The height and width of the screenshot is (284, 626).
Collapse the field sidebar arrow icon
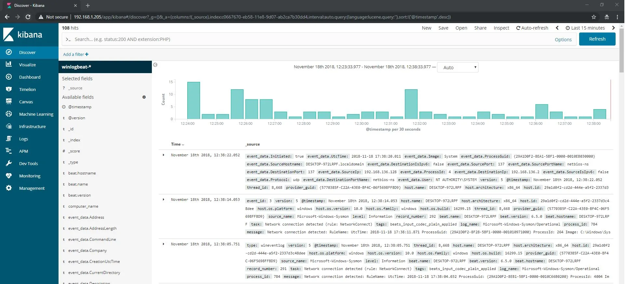click(155, 65)
